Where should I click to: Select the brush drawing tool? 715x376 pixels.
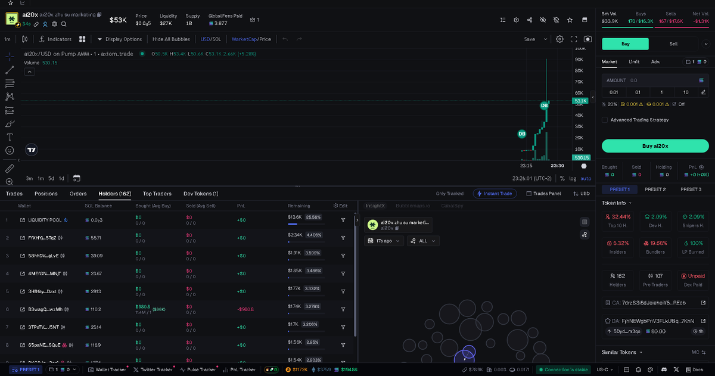(x=10, y=124)
